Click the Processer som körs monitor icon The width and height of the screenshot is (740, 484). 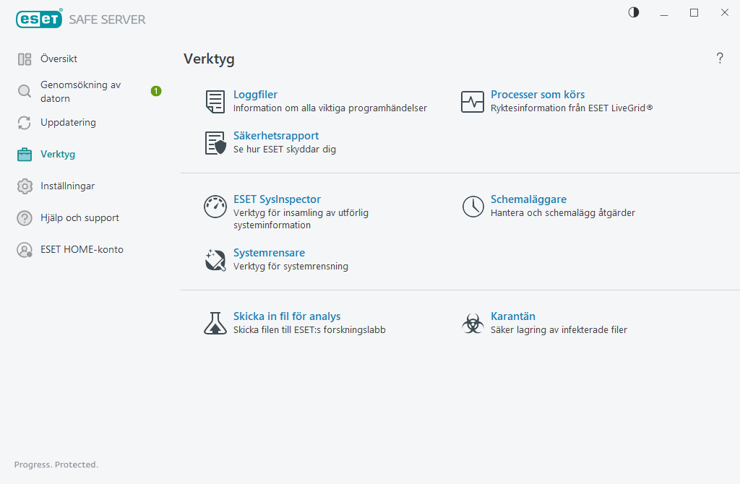(472, 102)
